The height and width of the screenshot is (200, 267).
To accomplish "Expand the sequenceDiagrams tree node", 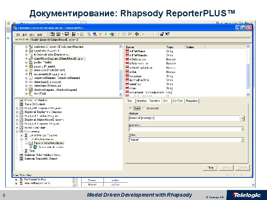I will [x=26, y=78].
